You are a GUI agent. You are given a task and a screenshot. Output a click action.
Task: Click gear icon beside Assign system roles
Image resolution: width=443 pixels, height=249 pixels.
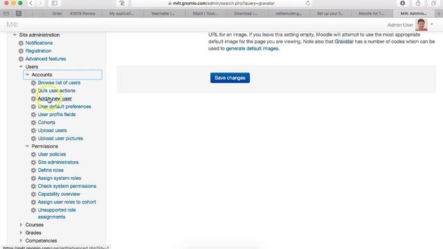(33, 178)
